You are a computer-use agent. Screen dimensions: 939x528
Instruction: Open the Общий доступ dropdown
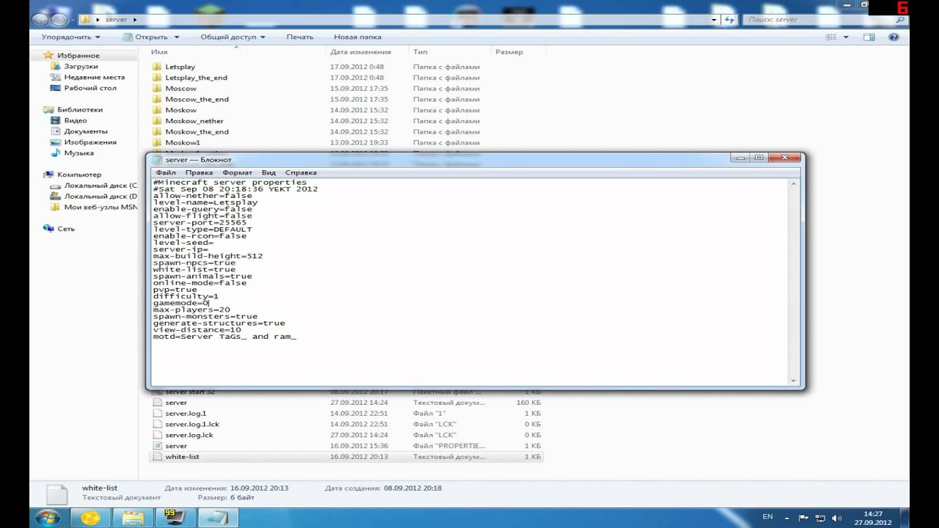233,37
